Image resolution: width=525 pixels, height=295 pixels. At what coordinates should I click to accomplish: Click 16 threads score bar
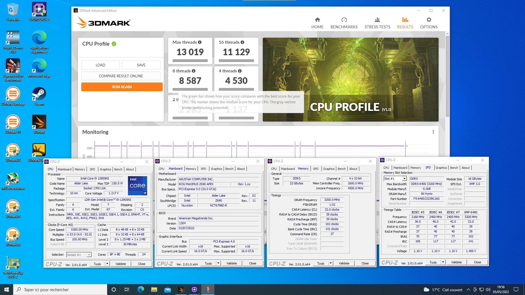point(236,61)
